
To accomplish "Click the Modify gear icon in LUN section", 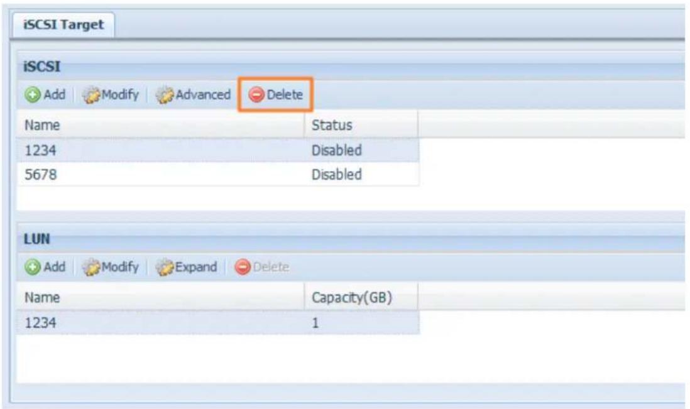I will [x=92, y=267].
